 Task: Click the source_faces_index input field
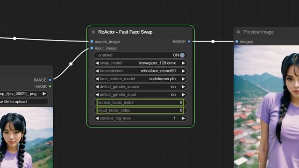point(140,103)
